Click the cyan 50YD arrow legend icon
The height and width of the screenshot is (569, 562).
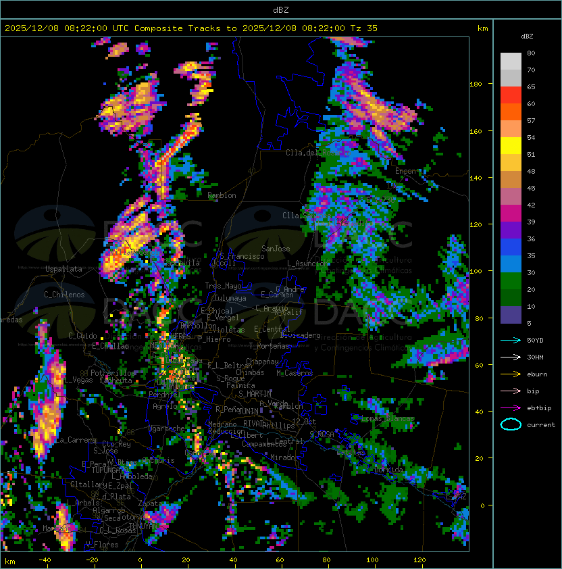(511, 341)
